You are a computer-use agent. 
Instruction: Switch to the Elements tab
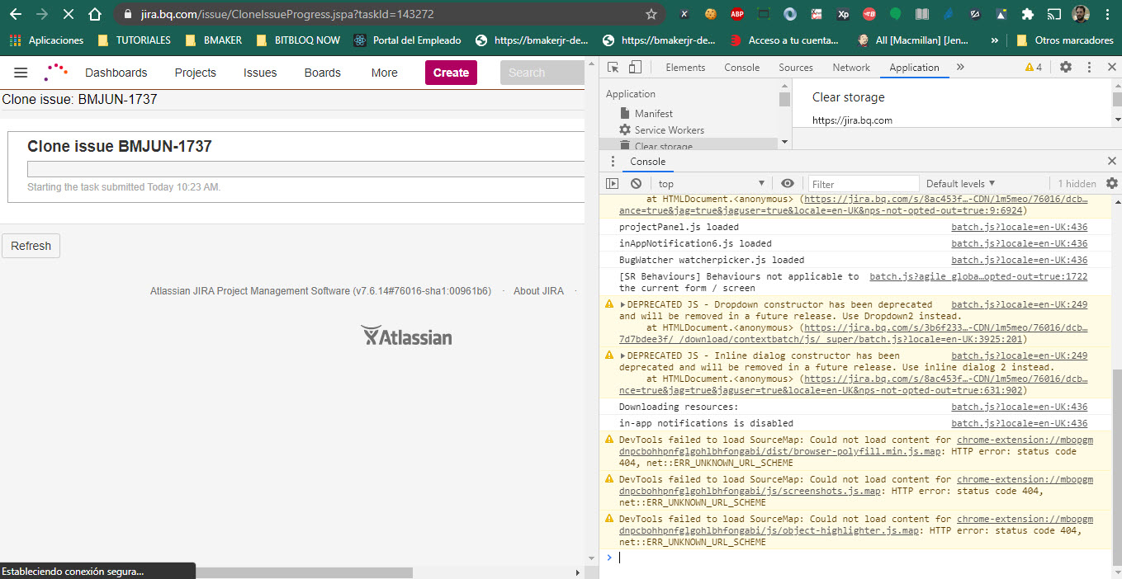click(x=685, y=68)
